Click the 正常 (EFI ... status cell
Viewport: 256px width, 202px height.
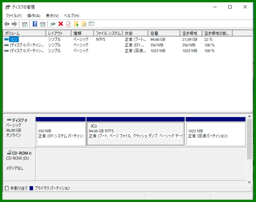click(134, 45)
